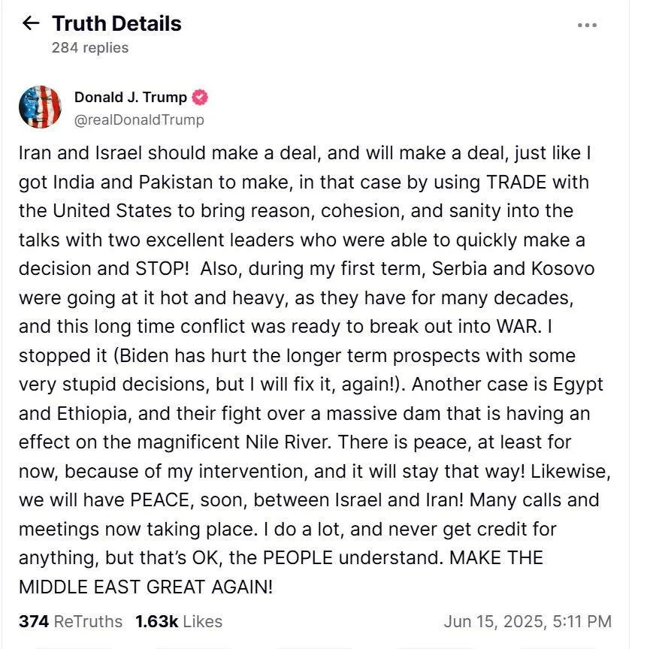The width and height of the screenshot is (647, 649).
Task: Open the three-dot more options menu
Action: point(587,26)
